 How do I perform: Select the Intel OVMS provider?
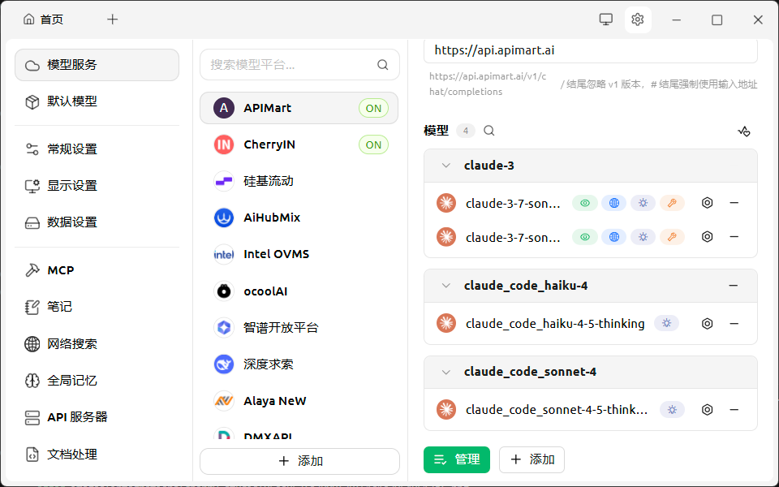coord(299,254)
